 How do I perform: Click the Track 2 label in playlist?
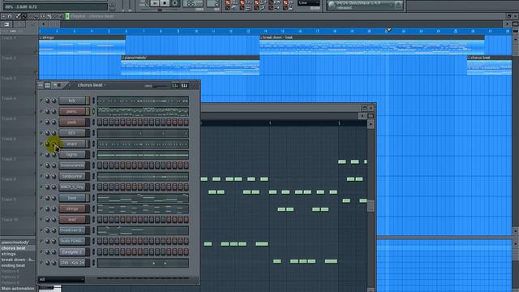[x=9, y=58]
